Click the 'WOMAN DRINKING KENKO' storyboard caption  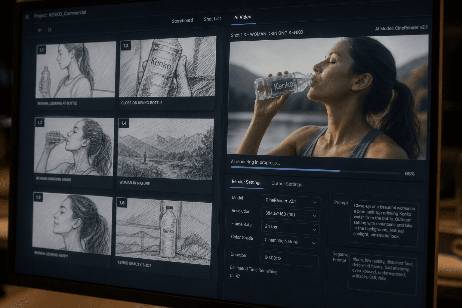tap(54, 179)
